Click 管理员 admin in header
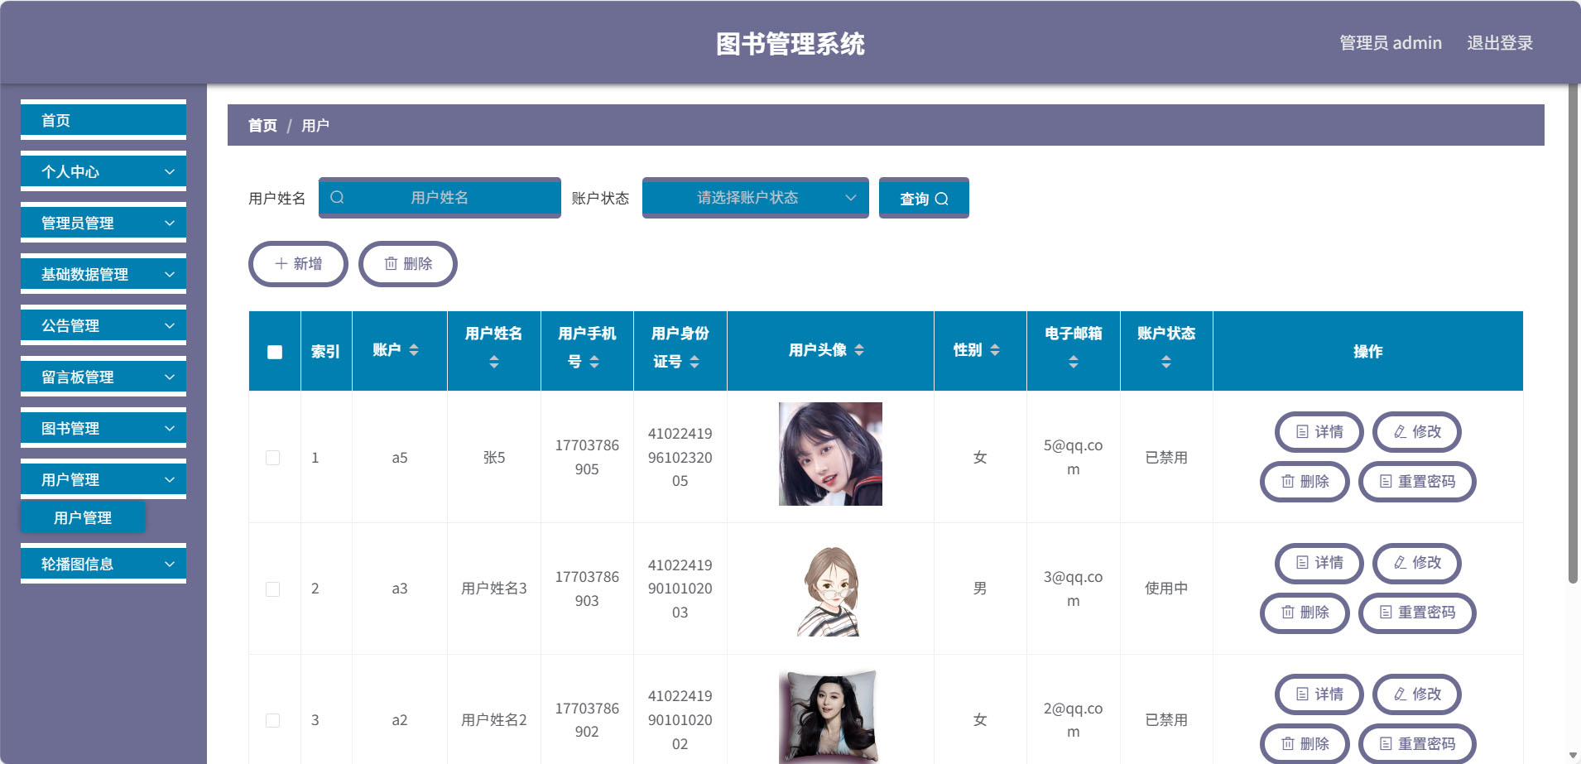Screen dimensions: 1581x764 (1391, 43)
